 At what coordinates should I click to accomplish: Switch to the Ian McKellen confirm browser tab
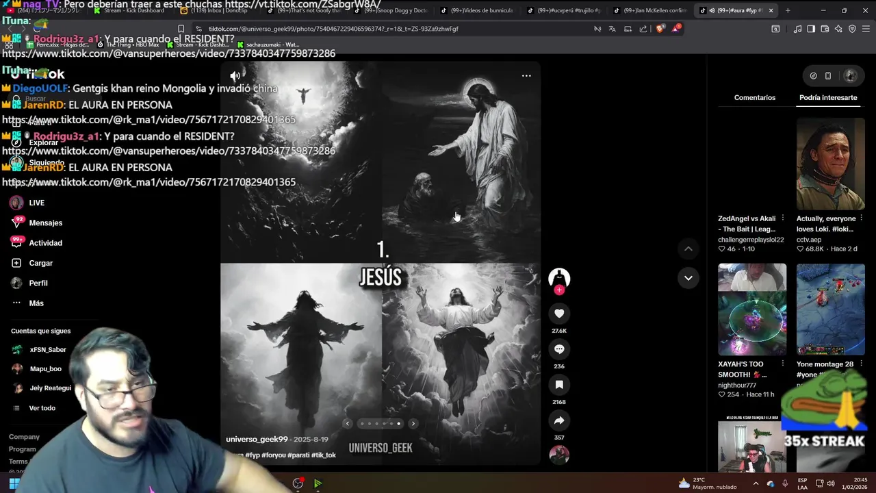tap(650, 10)
